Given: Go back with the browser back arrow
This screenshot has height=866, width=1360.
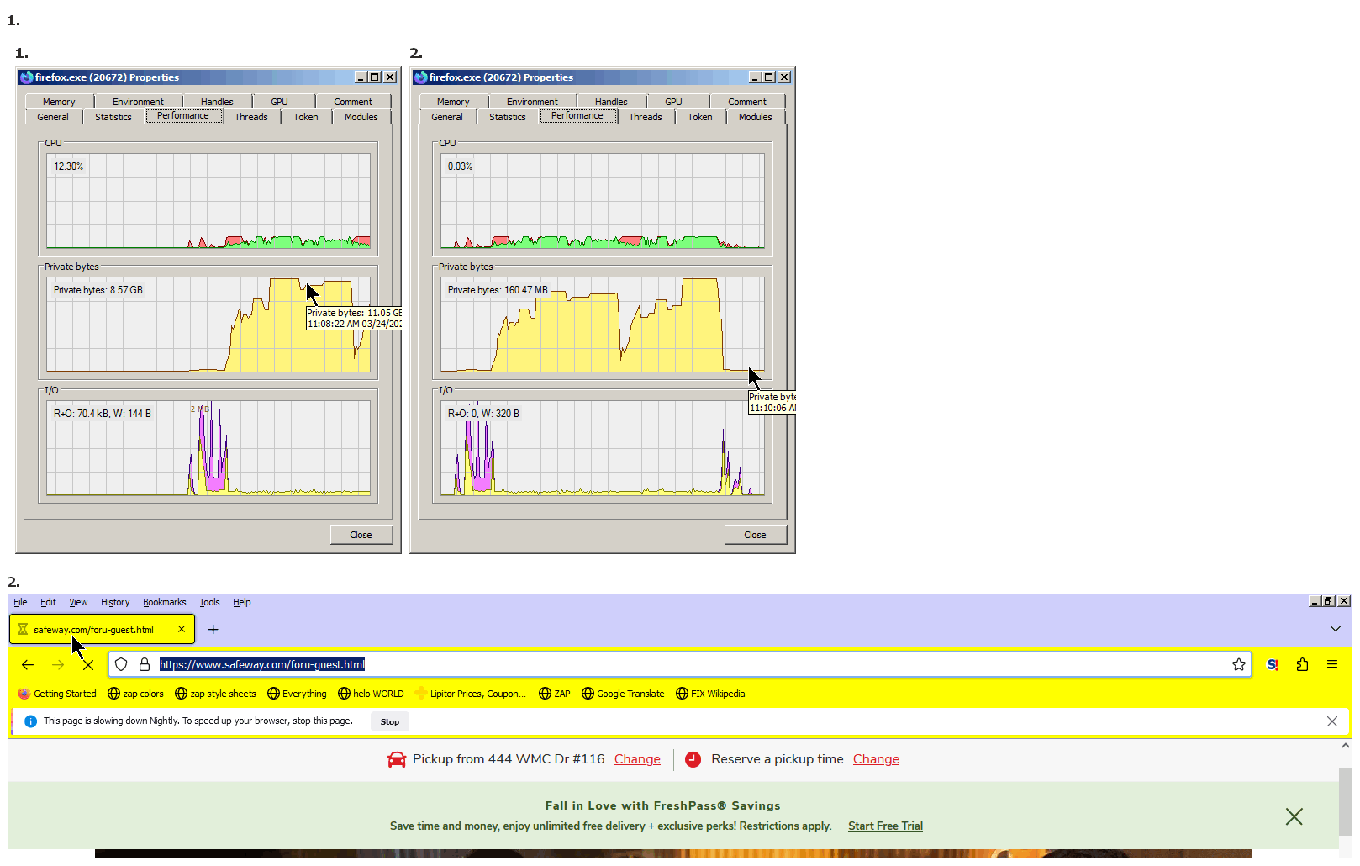Looking at the screenshot, I should (28, 665).
